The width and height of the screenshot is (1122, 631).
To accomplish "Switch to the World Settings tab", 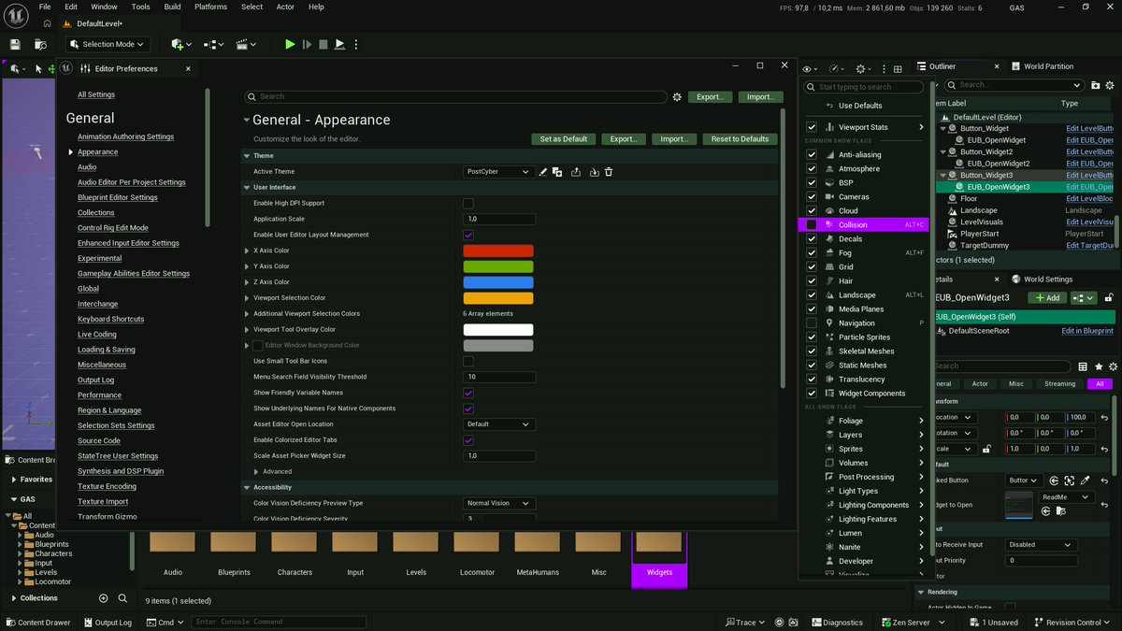I will pyautogui.click(x=1042, y=279).
